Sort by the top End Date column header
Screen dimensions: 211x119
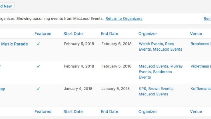point(109,34)
